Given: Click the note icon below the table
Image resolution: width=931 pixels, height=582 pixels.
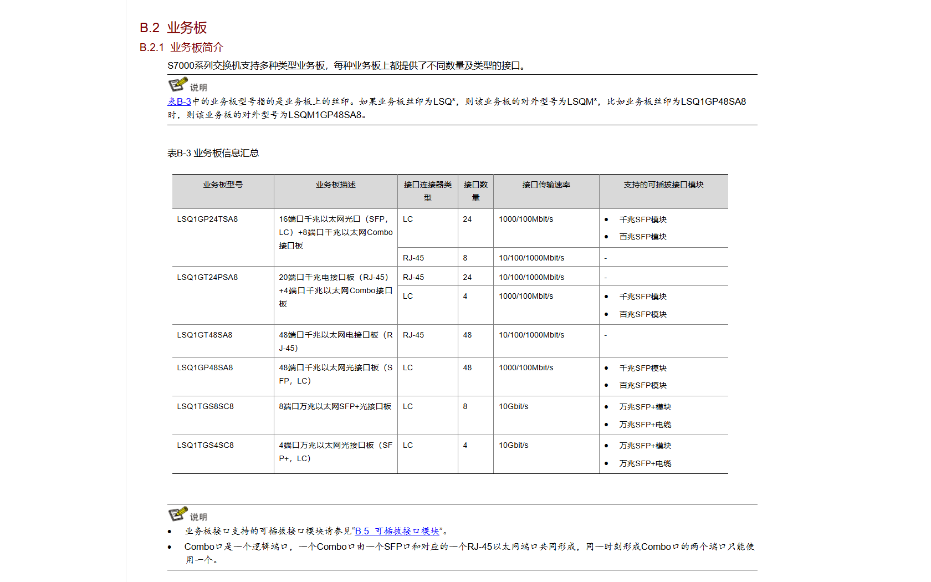Looking at the screenshot, I should pyautogui.click(x=178, y=514).
